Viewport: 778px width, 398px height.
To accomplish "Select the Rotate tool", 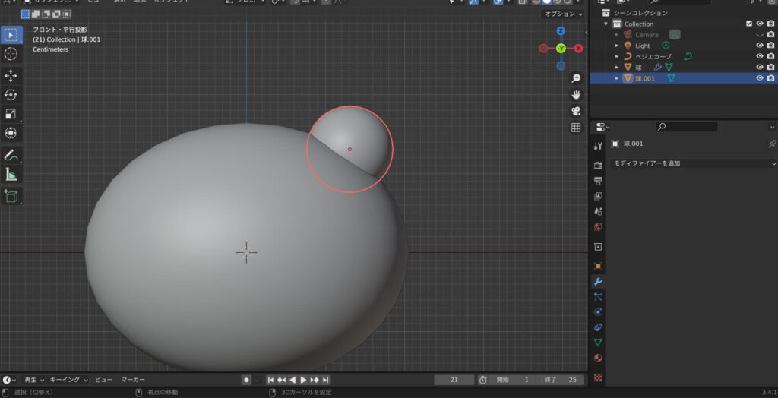I will 11,95.
